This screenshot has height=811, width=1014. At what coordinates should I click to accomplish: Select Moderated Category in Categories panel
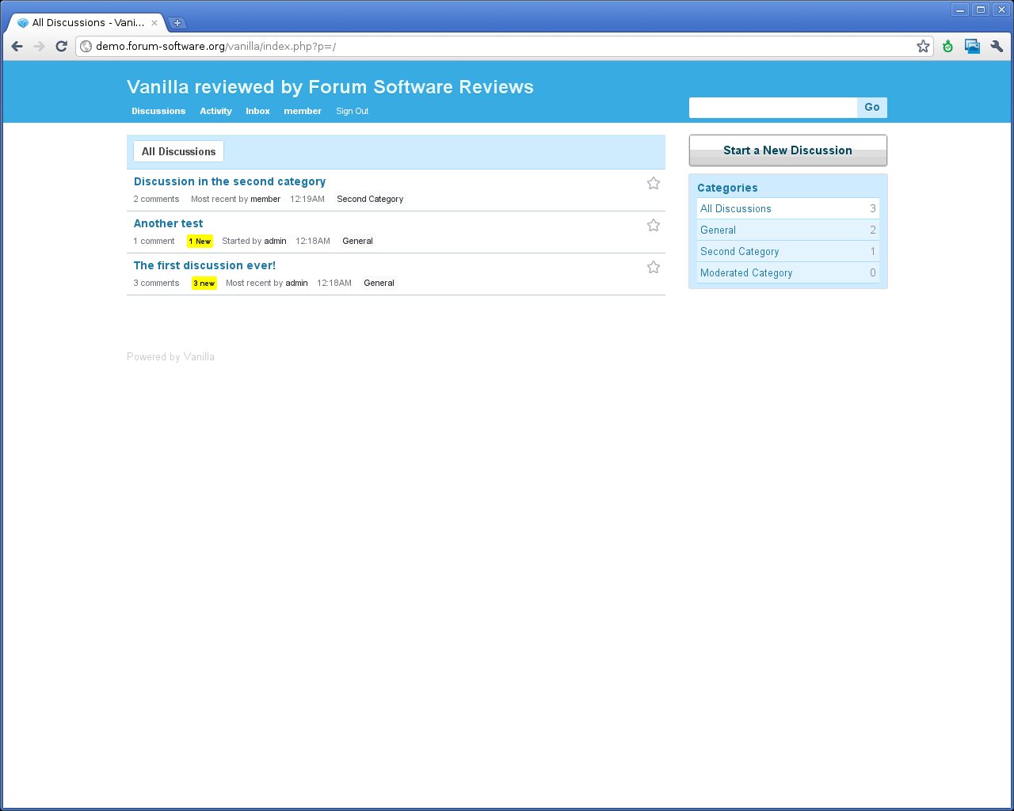(x=788, y=272)
